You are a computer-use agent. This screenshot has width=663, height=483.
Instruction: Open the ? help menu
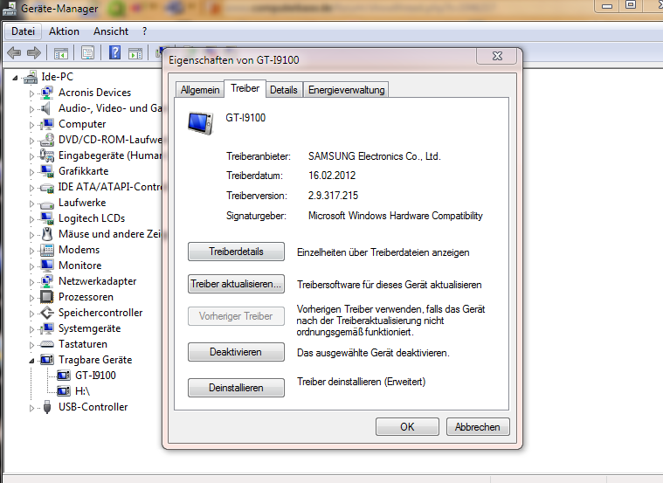[x=145, y=31]
